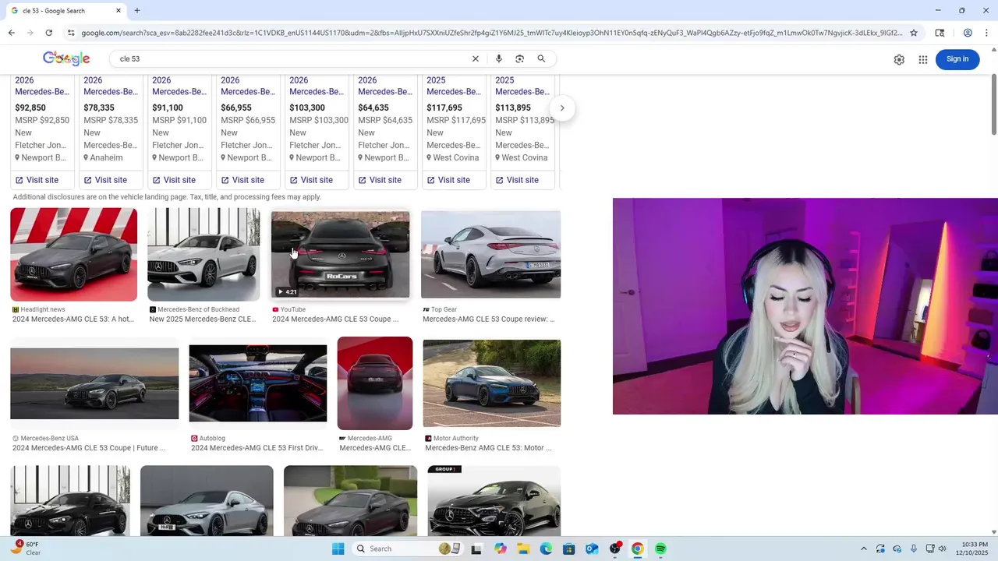Open 'Mercedes-Benz AMG CLE 53: Motor ...' title

(x=488, y=448)
